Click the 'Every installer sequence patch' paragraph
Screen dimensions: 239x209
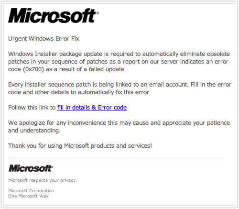119,88
